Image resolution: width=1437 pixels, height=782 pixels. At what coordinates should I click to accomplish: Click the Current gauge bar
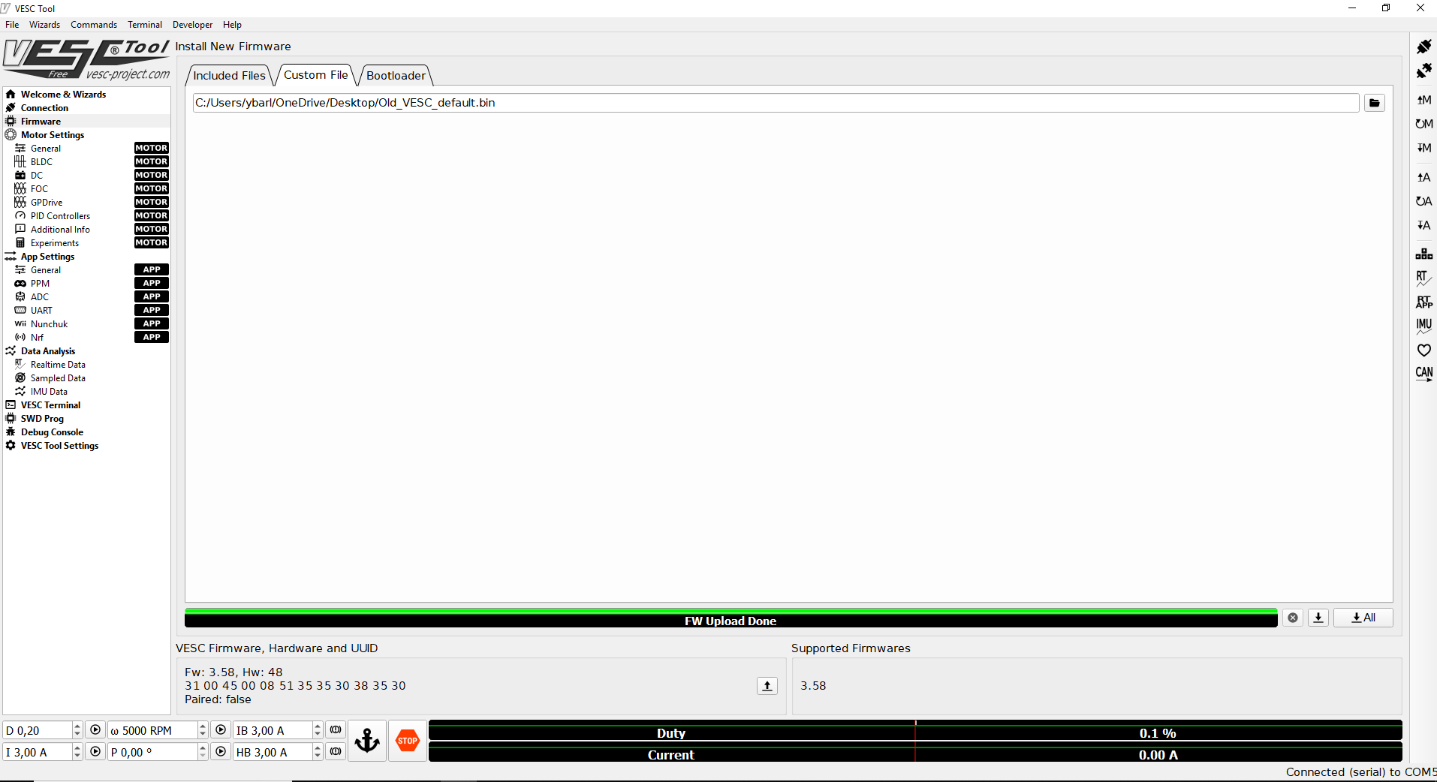[915, 753]
